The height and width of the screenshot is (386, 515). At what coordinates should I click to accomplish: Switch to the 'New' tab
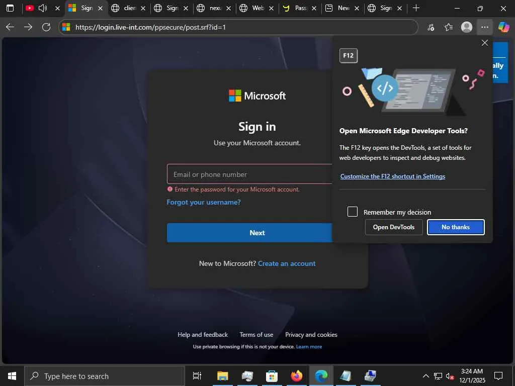point(337,8)
